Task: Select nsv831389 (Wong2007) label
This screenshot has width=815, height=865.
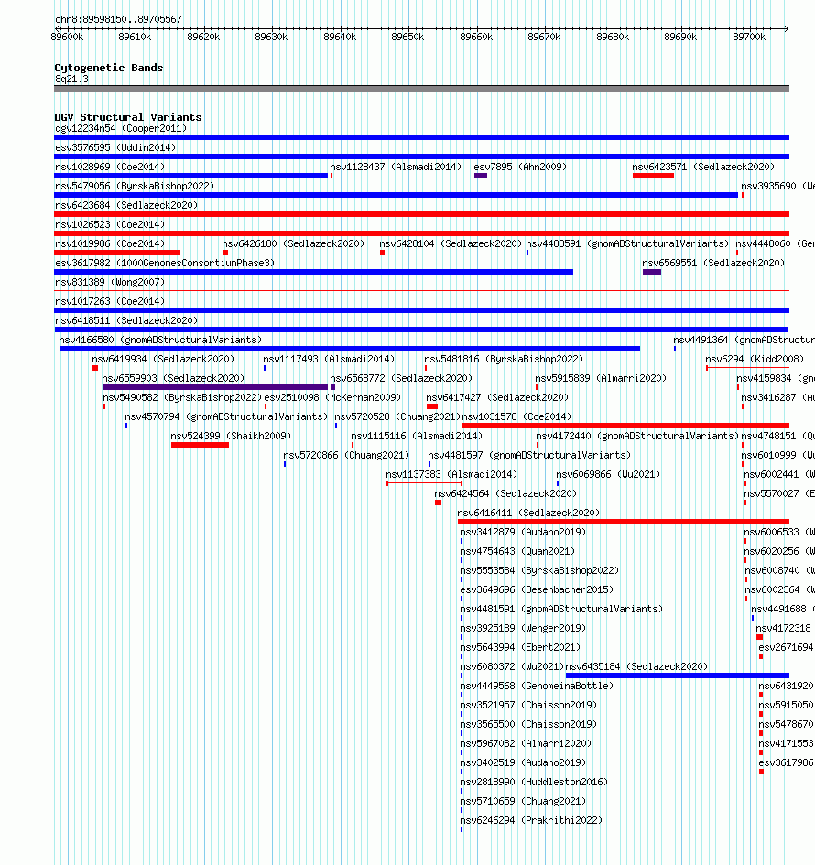Action: click(x=110, y=283)
